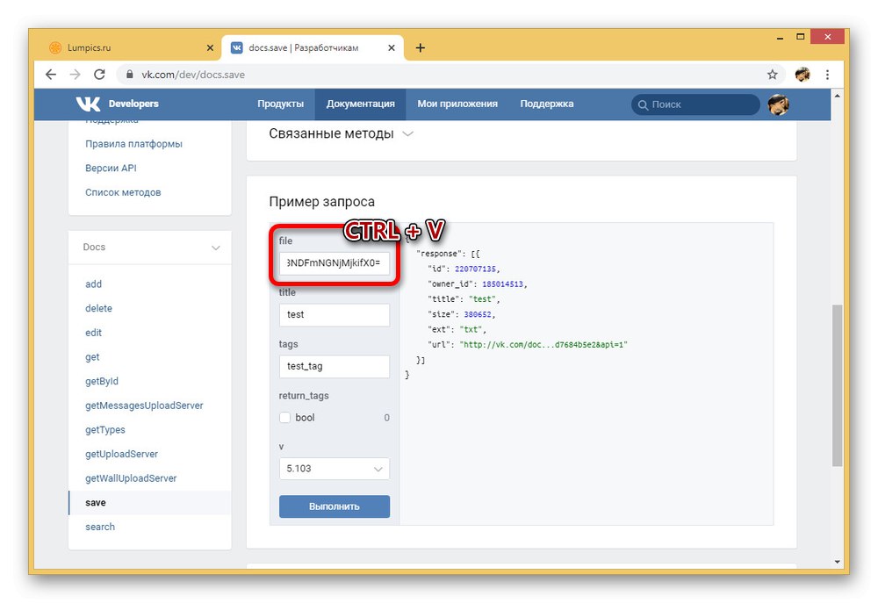
Task: Click the VK Developers logo
Action: tap(117, 104)
